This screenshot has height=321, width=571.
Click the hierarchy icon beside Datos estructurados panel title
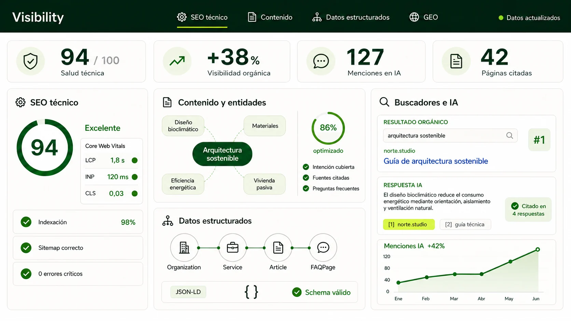(168, 221)
